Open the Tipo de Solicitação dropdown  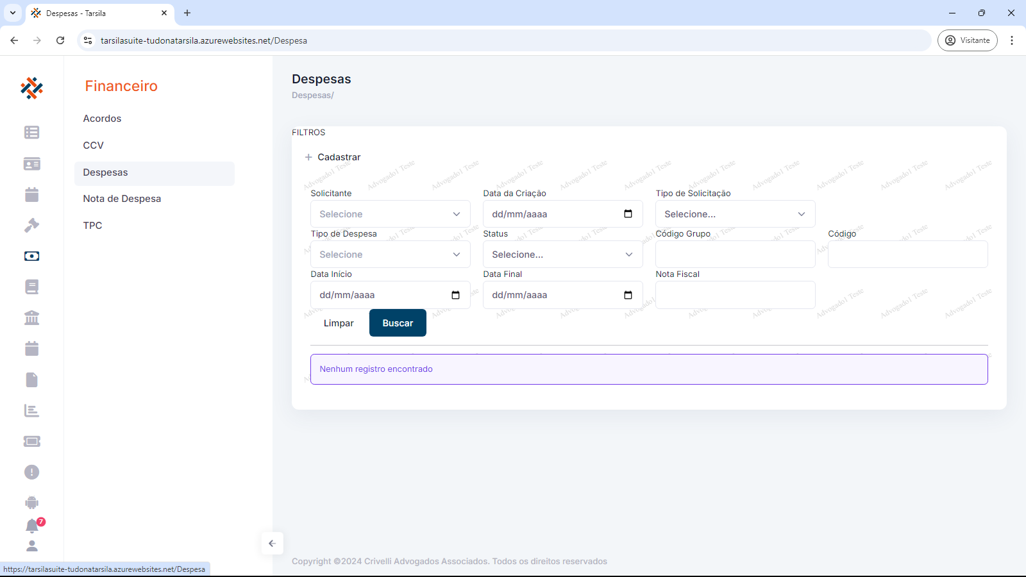pyautogui.click(x=735, y=214)
